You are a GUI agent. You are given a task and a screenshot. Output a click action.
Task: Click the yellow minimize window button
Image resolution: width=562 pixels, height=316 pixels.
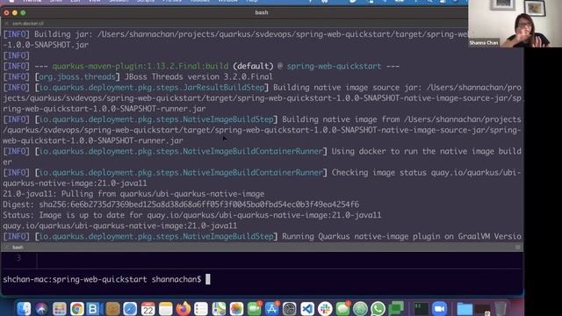point(15,12)
